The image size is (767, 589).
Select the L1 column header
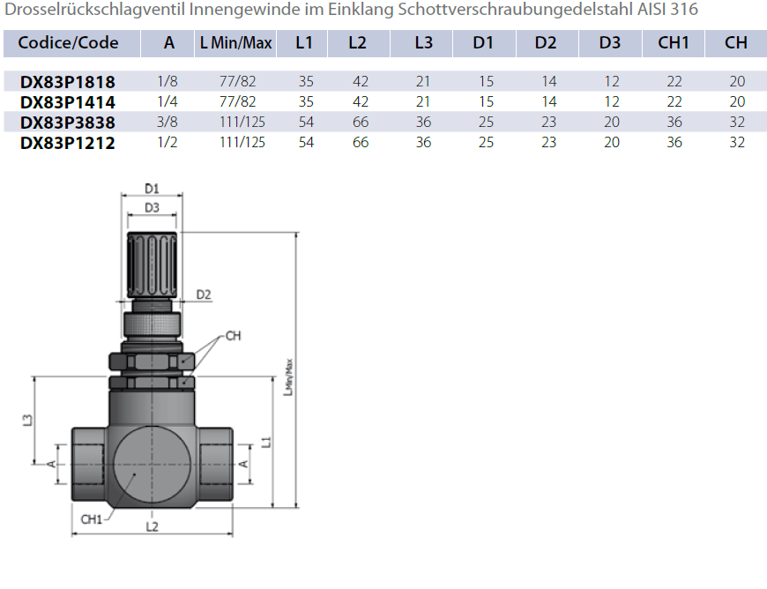(x=304, y=43)
